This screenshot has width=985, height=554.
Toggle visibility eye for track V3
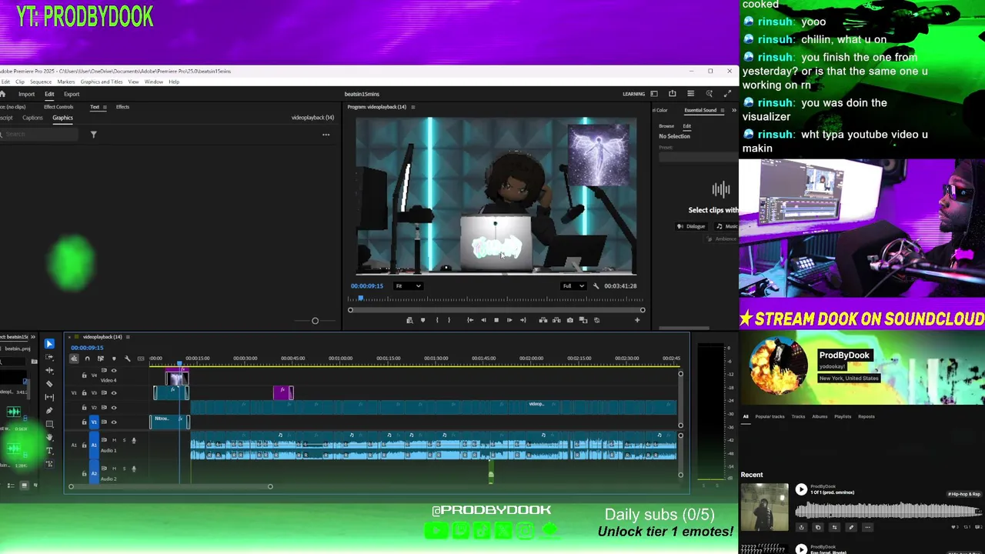(114, 393)
